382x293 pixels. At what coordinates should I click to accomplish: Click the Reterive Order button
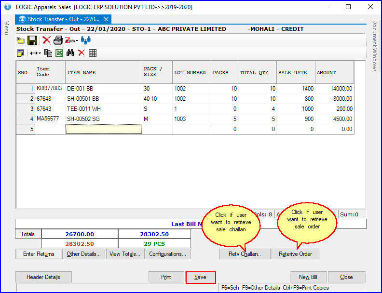(296, 254)
